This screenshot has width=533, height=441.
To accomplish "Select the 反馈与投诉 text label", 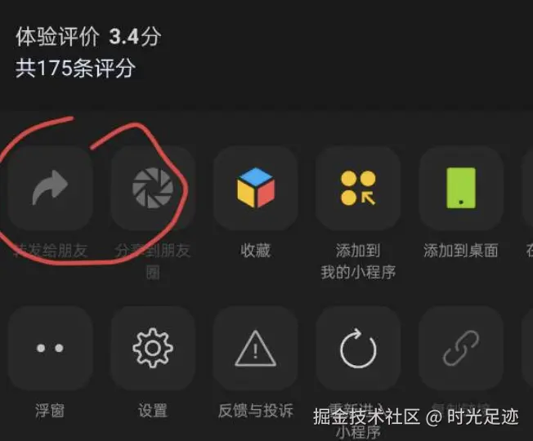I will [256, 410].
